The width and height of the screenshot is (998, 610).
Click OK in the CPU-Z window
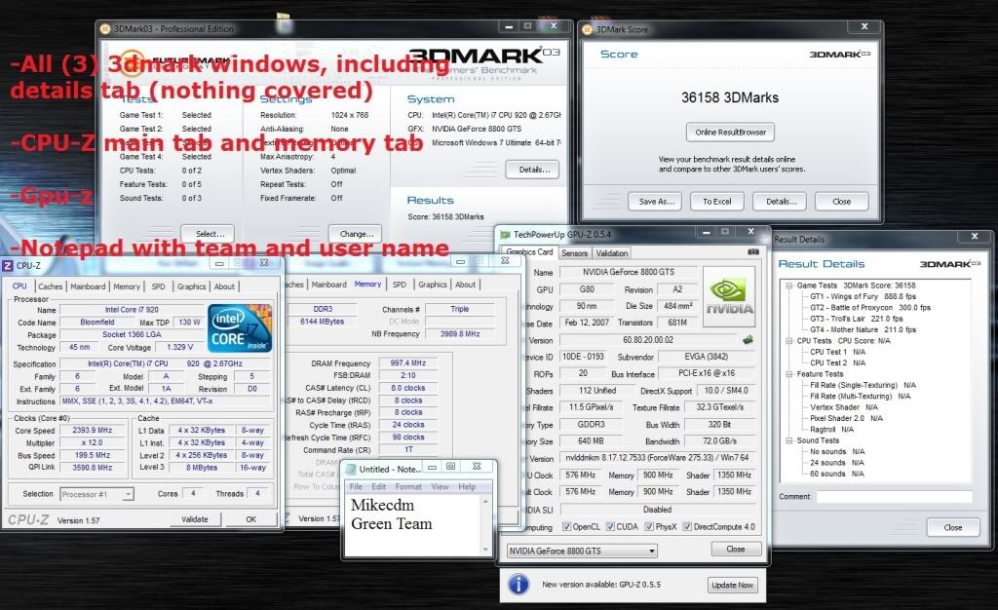point(250,519)
